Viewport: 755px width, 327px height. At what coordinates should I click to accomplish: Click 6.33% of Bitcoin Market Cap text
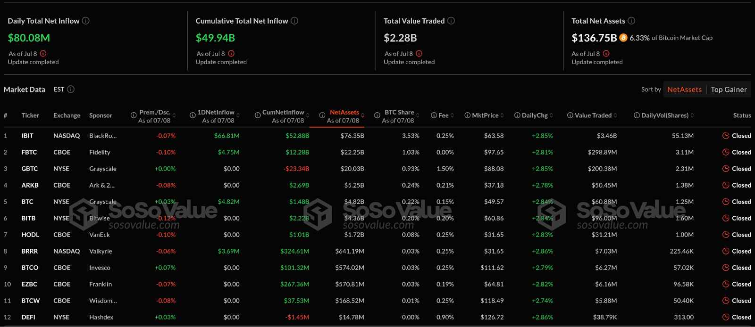pyautogui.click(x=671, y=38)
